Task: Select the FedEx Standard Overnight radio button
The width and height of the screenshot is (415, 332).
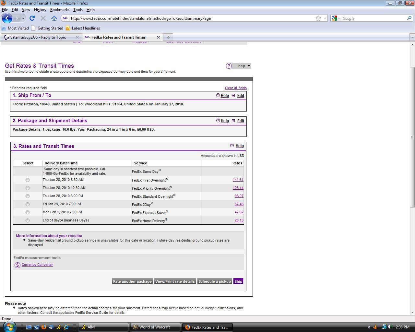Action: (x=28, y=196)
